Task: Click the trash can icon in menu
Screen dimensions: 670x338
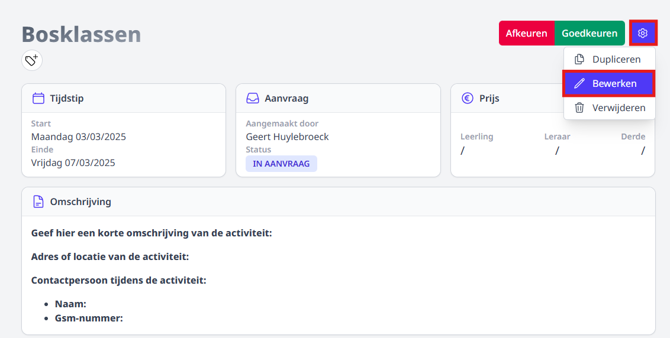Action: pyautogui.click(x=579, y=108)
